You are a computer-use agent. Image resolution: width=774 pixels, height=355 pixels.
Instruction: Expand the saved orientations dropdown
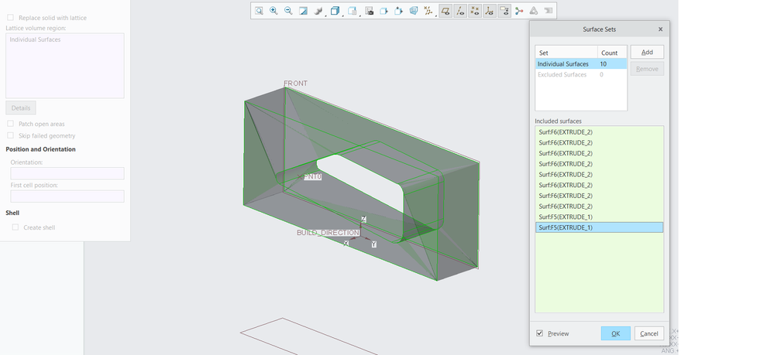click(353, 11)
